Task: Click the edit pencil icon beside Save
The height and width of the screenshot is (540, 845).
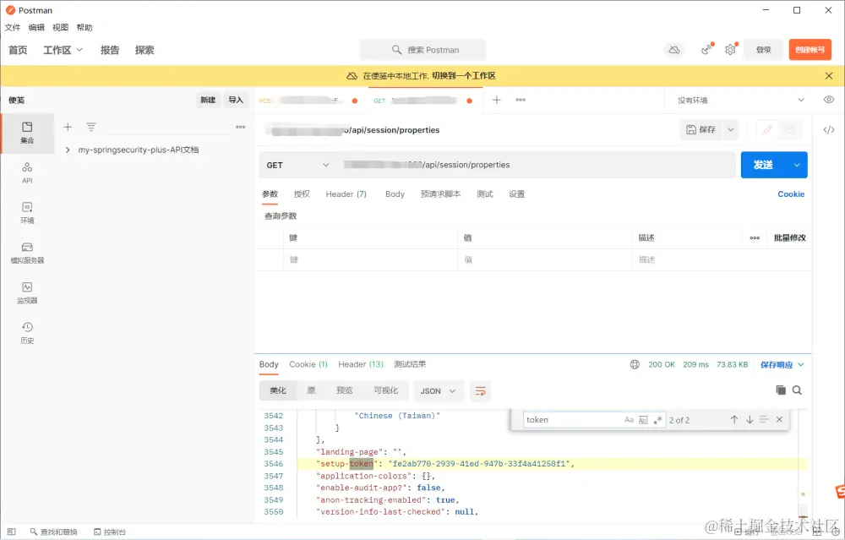Action: [x=767, y=129]
